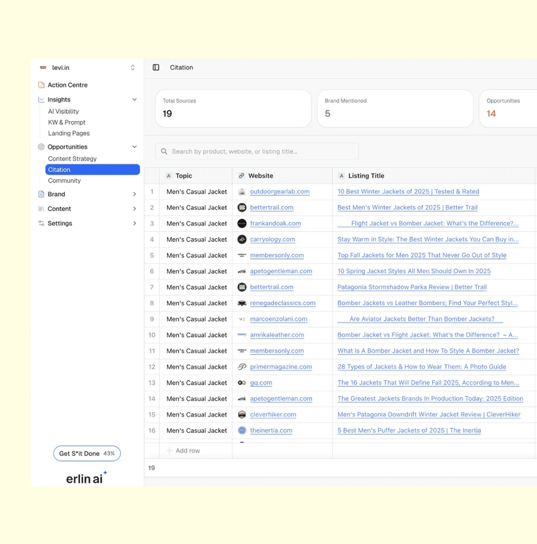Open KW & Prompt page
The width and height of the screenshot is (537, 544).
[x=67, y=122]
